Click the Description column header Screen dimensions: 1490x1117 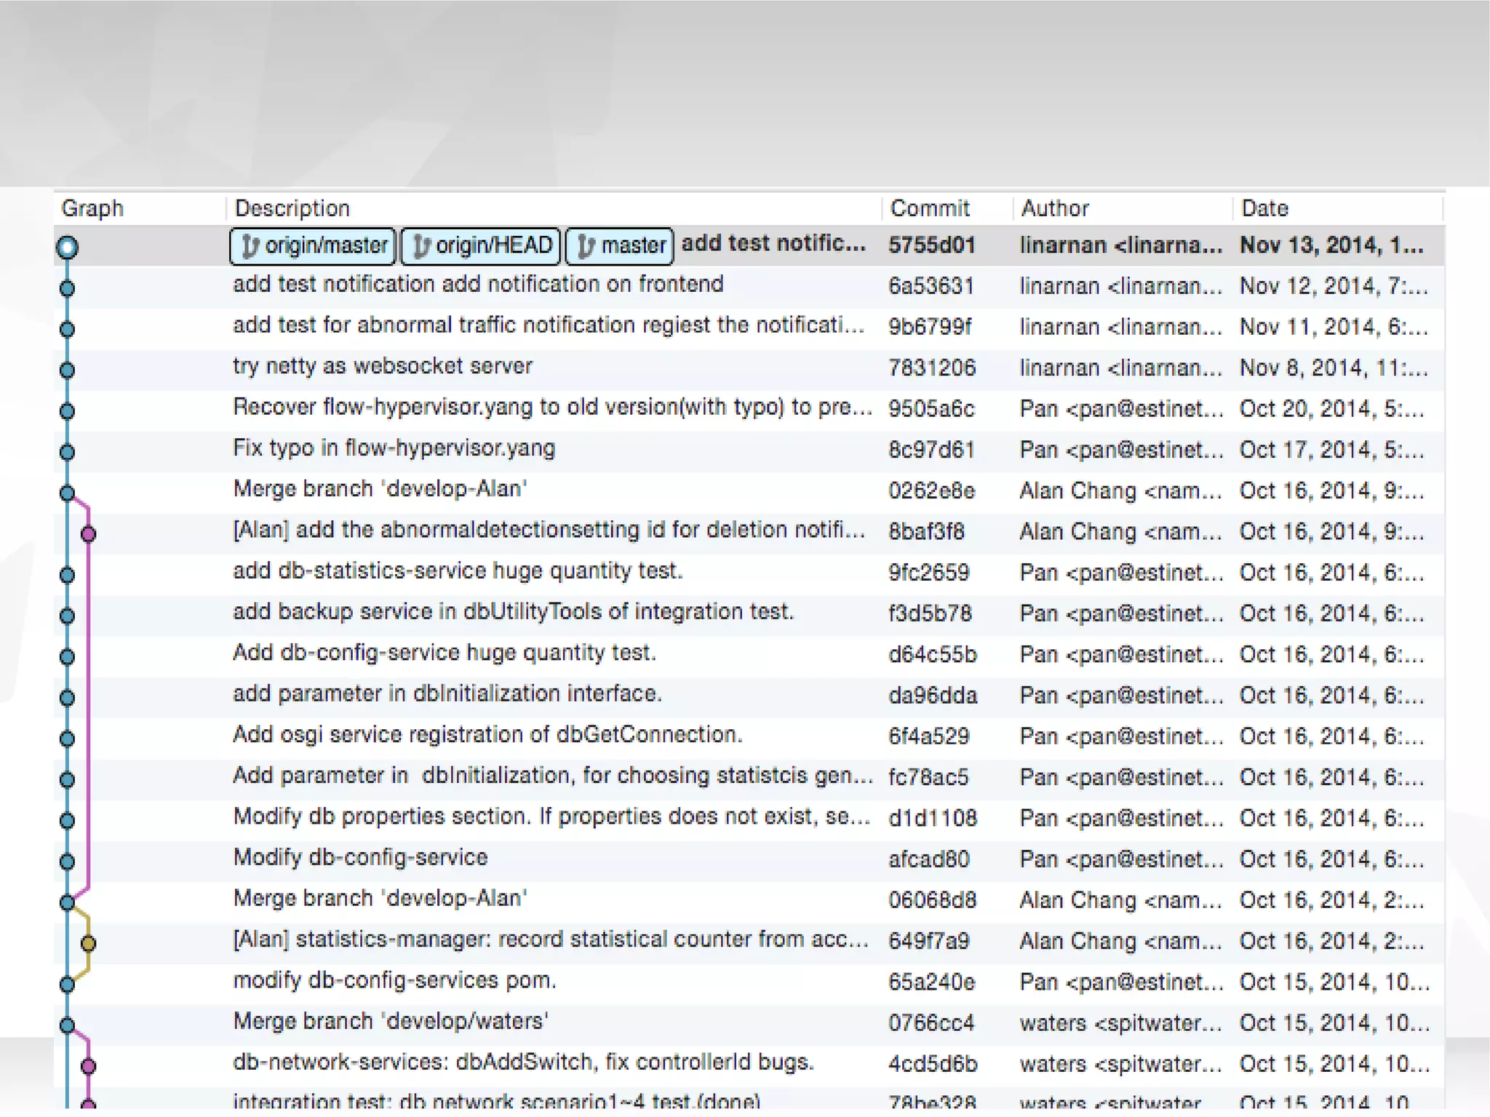[x=292, y=208]
